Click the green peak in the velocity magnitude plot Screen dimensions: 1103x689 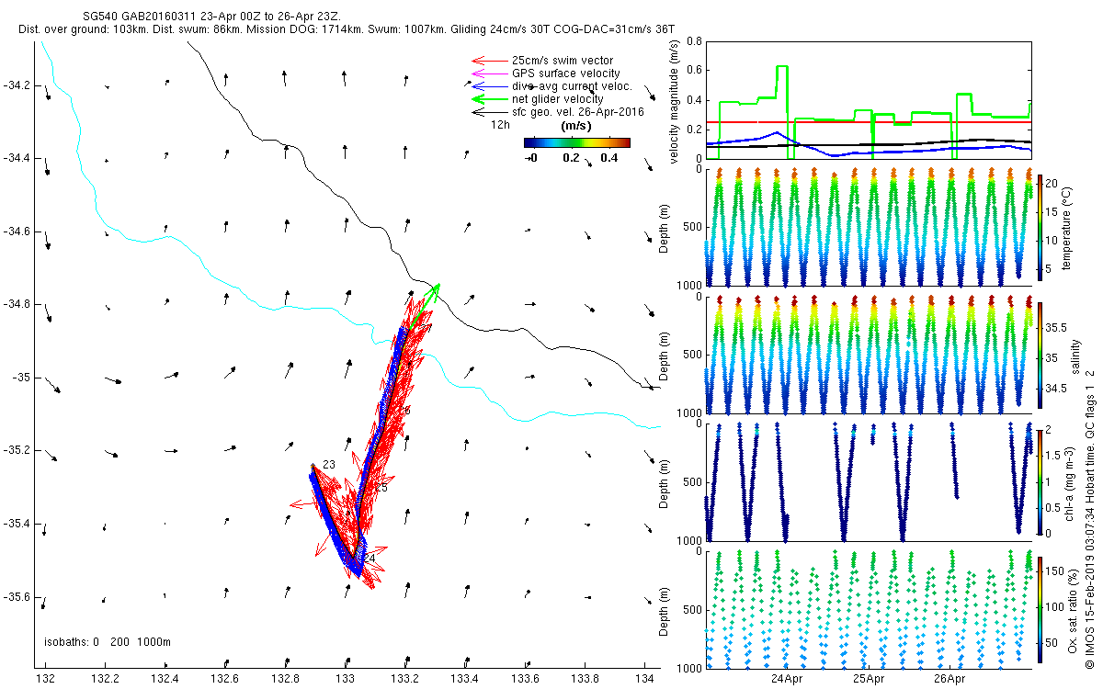(782, 67)
